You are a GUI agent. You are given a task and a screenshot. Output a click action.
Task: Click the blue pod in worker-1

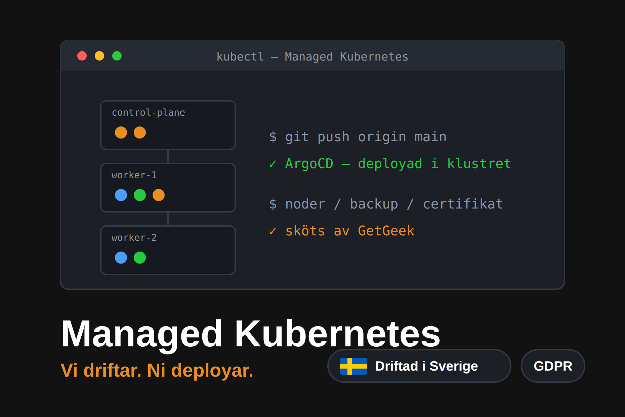[x=121, y=195]
